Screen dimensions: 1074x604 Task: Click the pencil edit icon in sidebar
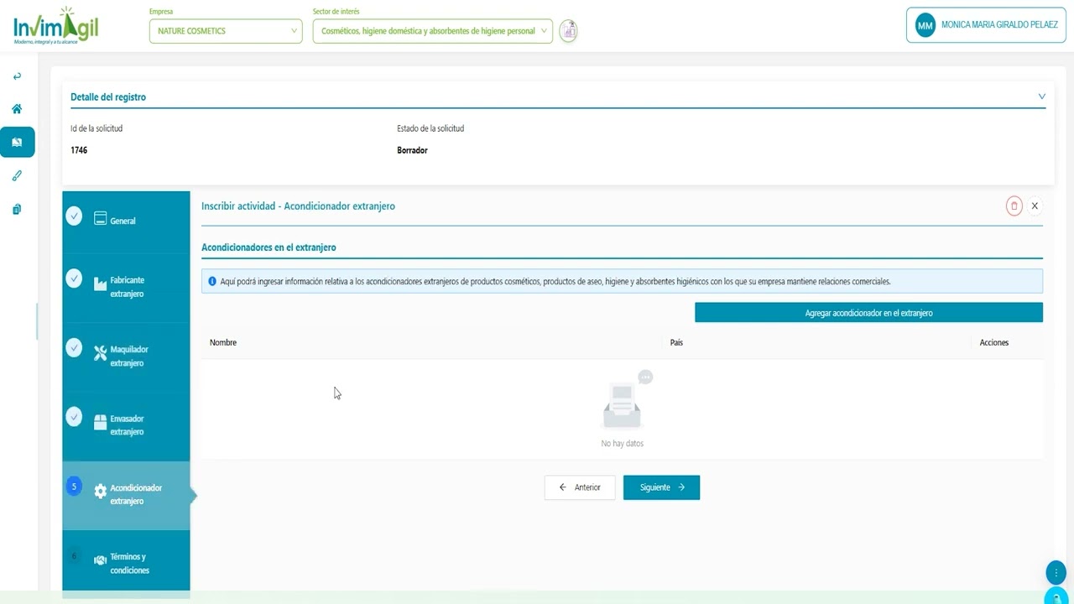(17, 176)
